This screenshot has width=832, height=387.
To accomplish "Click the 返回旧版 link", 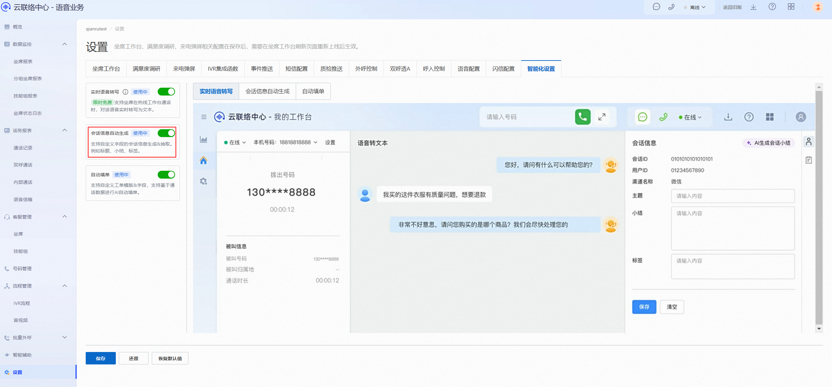I will point(732,7).
